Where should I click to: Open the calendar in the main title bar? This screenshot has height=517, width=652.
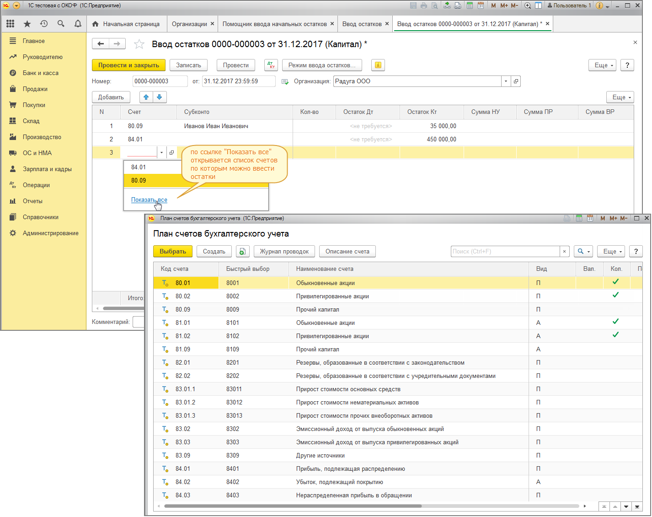[481, 5]
